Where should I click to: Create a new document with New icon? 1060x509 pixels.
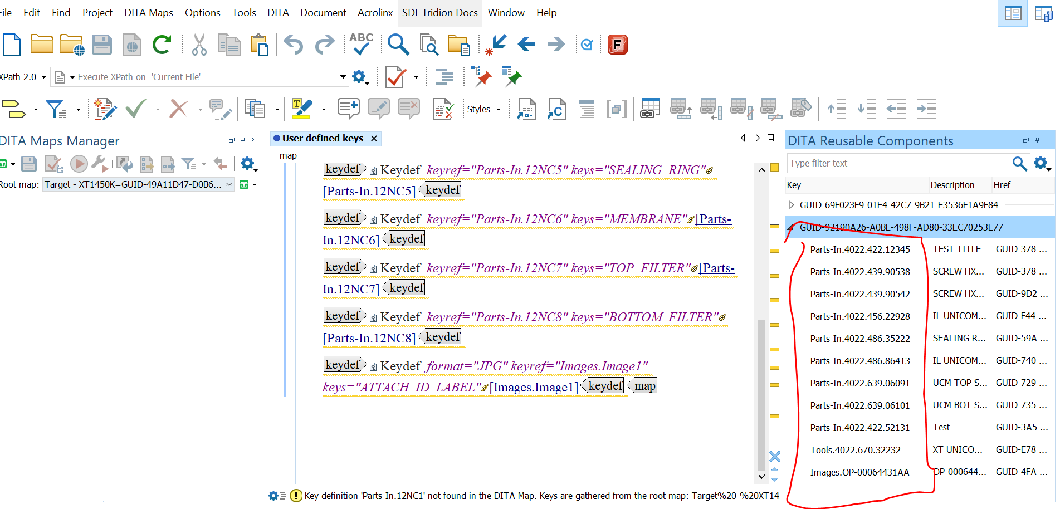tap(11, 45)
